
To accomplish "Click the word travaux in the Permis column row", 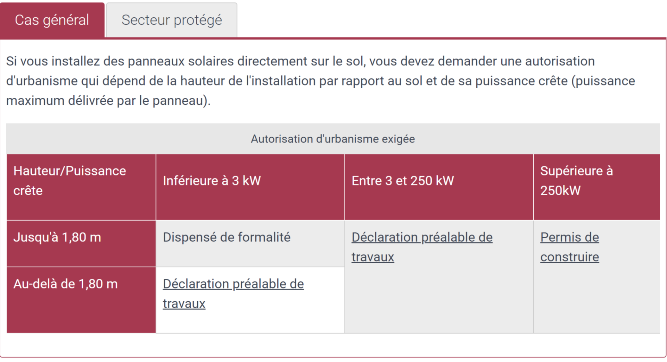I will [372, 257].
